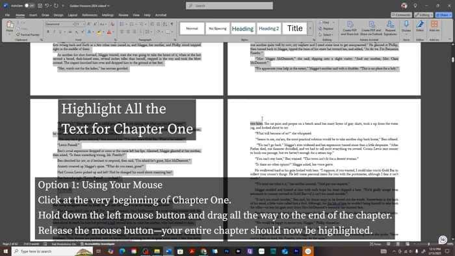Click the Replace command

click(x=326, y=29)
